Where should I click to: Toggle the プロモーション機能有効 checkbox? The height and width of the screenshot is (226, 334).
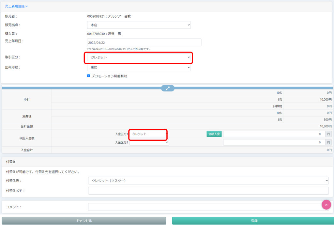click(x=88, y=76)
